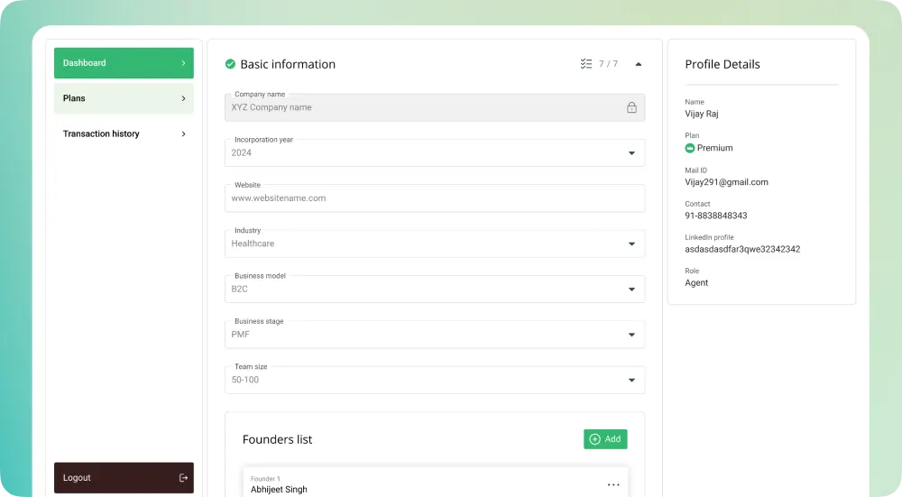Click the Website input field

point(435,198)
